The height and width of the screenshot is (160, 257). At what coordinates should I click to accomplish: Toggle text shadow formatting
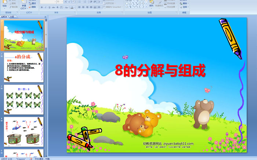(57, 7)
